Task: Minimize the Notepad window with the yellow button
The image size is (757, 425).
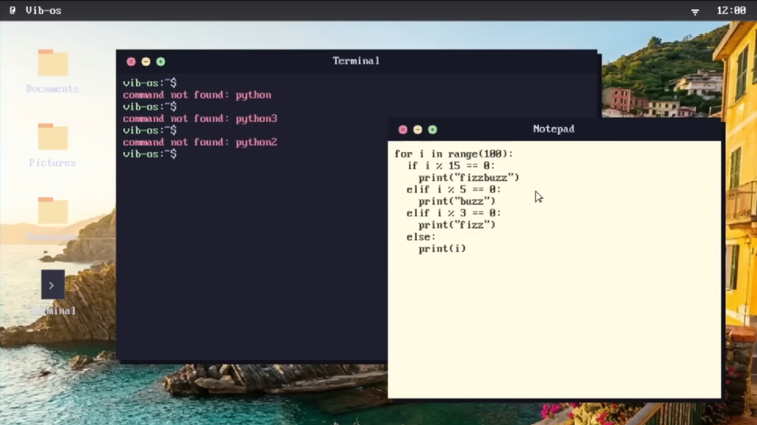Action: (x=418, y=130)
